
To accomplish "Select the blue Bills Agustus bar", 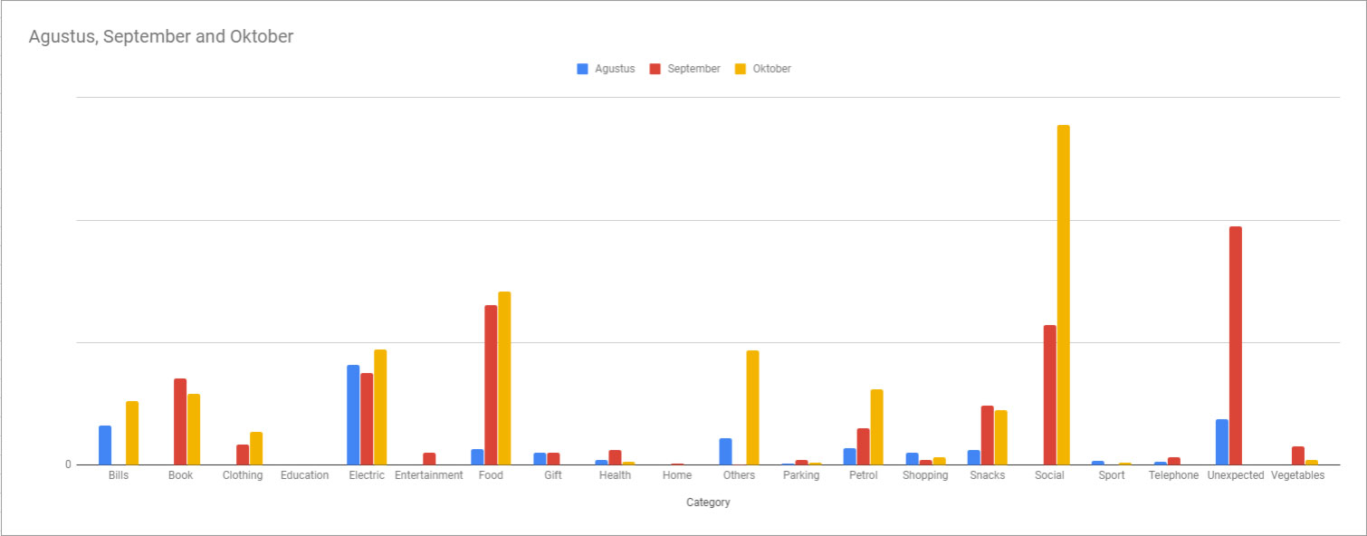I will click(x=105, y=445).
